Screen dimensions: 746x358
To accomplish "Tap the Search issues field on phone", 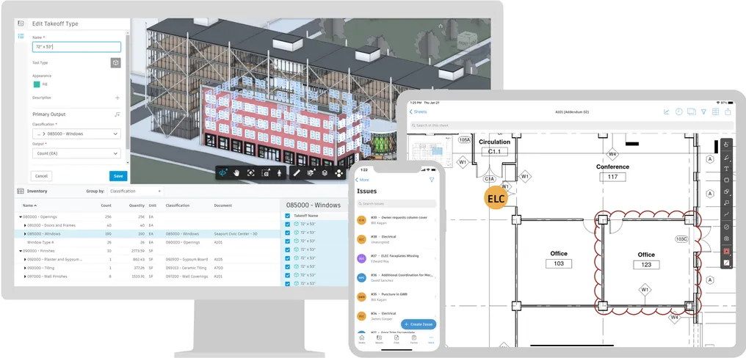I will coord(396,203).
